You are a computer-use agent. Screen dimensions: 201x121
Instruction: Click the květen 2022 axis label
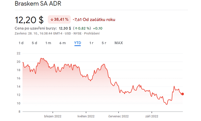(x=86, y=116)
